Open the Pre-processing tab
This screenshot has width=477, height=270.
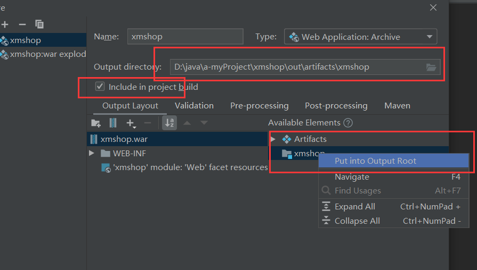click(259, 106)
